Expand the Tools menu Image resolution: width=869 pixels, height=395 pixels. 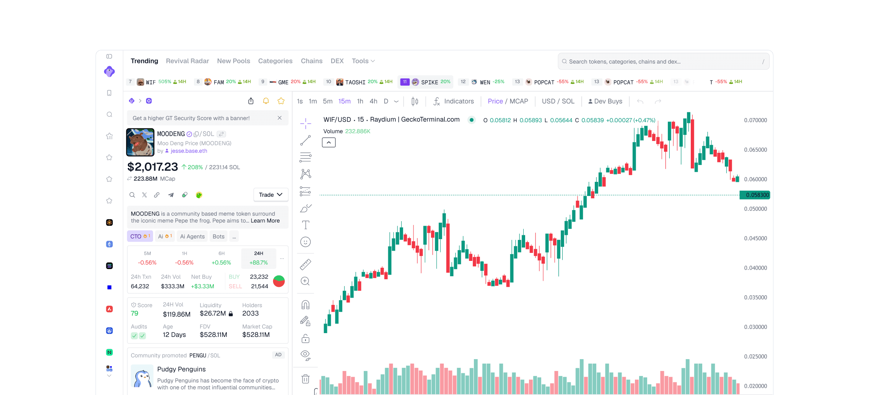click(x=363, y=61)
